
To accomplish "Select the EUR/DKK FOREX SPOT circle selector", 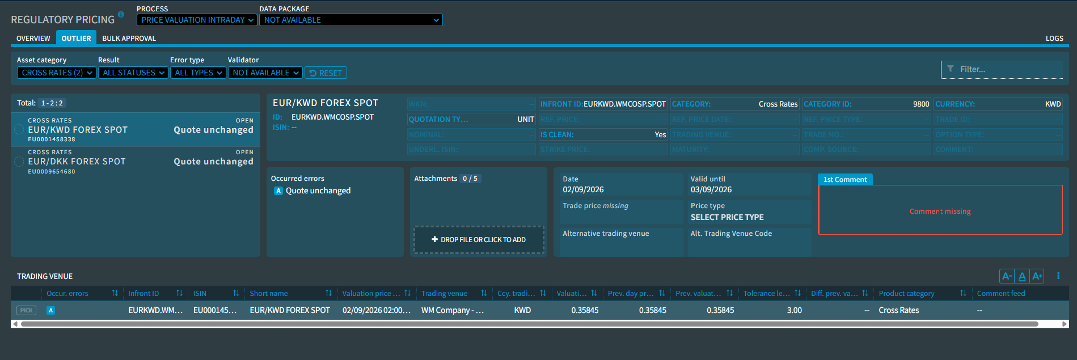I will (19, 162).
